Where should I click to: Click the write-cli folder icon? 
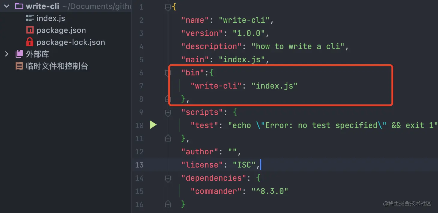(x=19, y=6)
